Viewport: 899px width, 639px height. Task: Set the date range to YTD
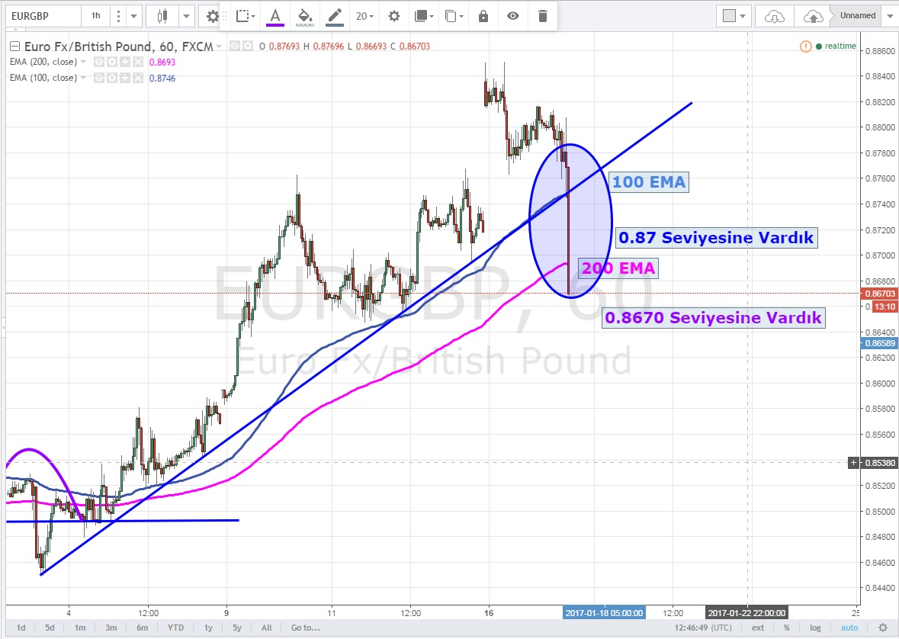pyautogui.click(x=175, y=628)
